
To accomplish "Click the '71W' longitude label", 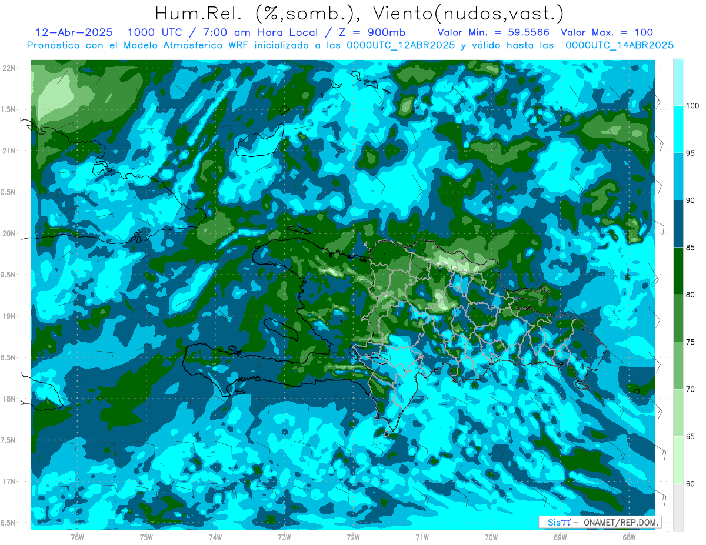I will pyautogui.click(x=422, y=537).
